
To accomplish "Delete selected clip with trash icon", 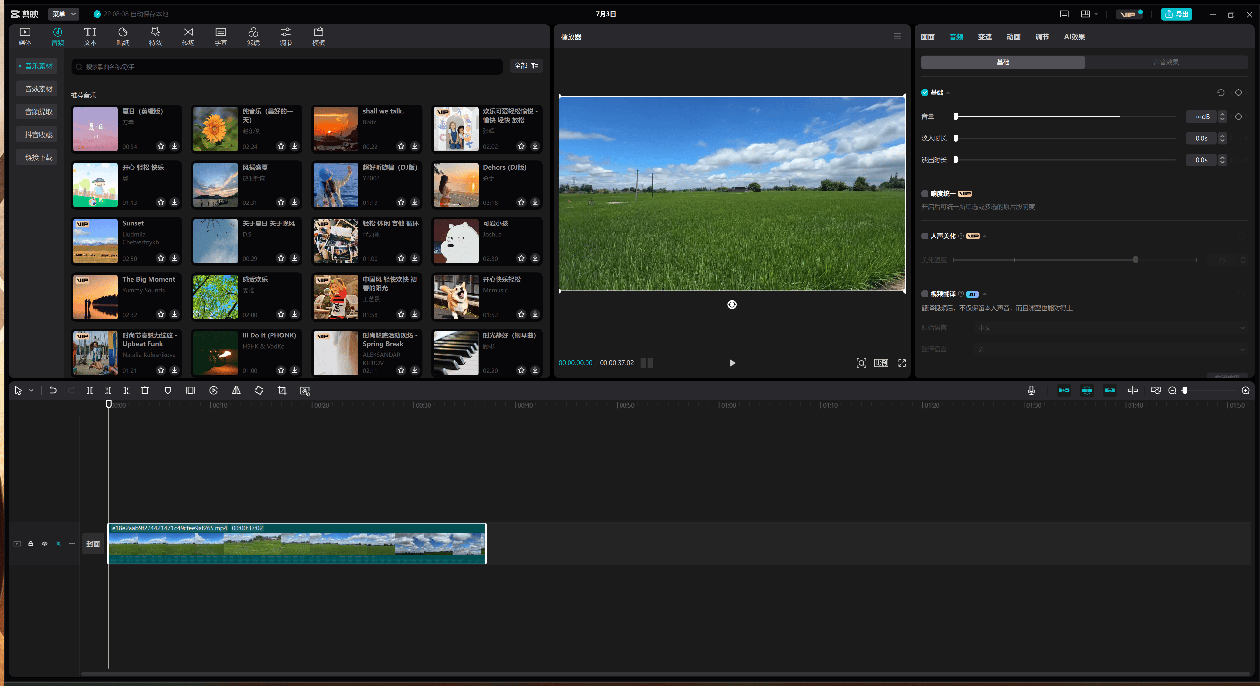I will [145, 390].
